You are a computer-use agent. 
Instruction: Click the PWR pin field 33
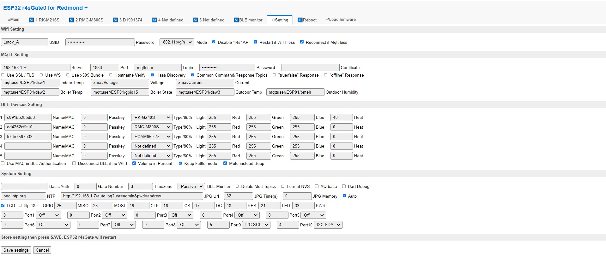[303, 206]
